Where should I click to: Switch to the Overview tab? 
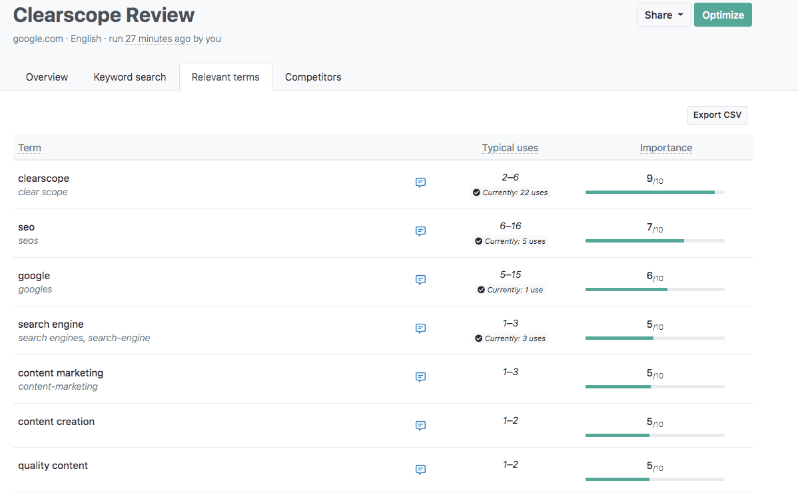(47, 77)
